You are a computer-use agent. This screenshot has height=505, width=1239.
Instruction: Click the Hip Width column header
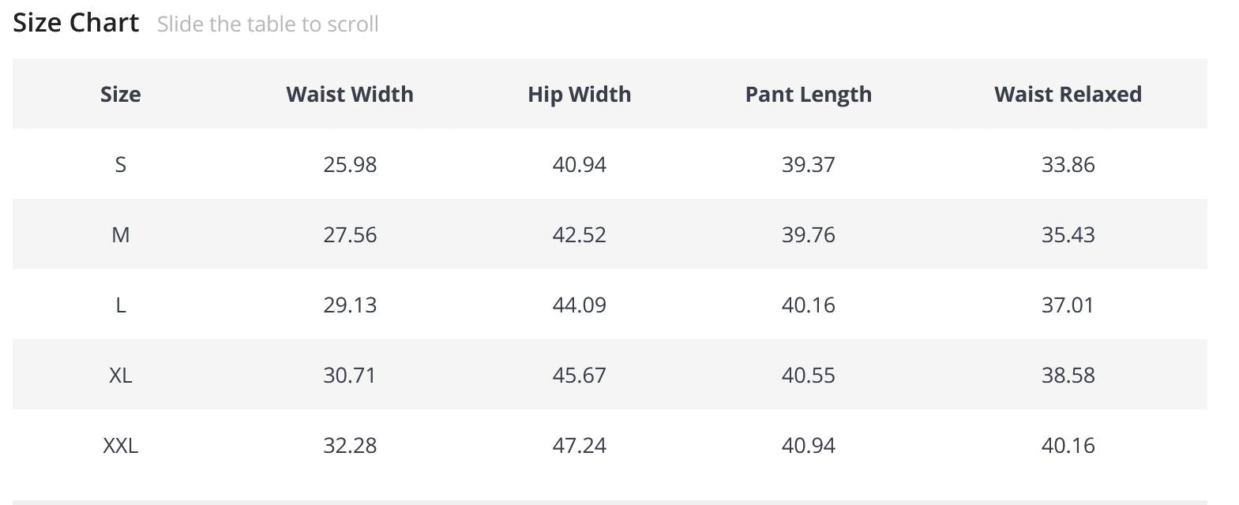[579, 95]
